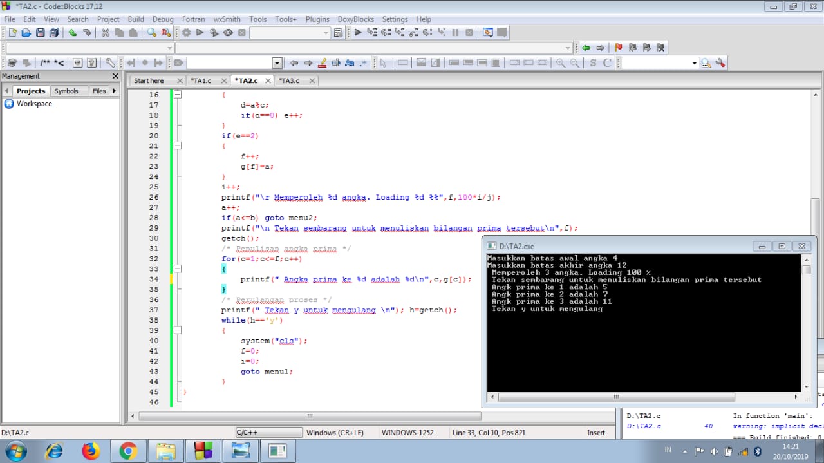Build the project using gear icon

click(x=186, y=33)
